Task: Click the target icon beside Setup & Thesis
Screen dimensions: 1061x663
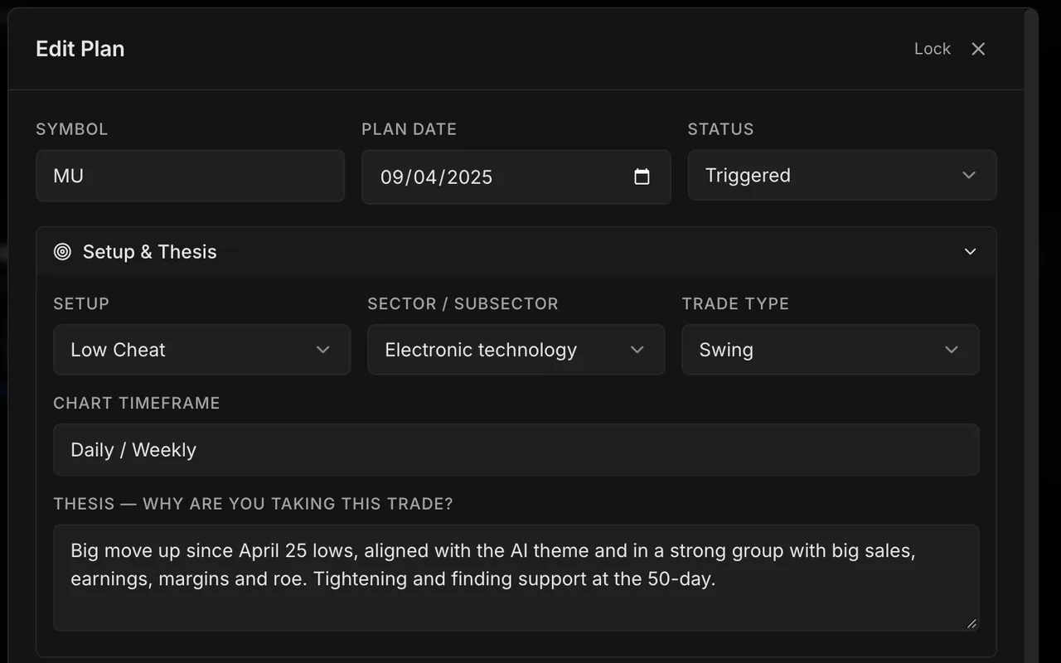Action: click(62, 252)
